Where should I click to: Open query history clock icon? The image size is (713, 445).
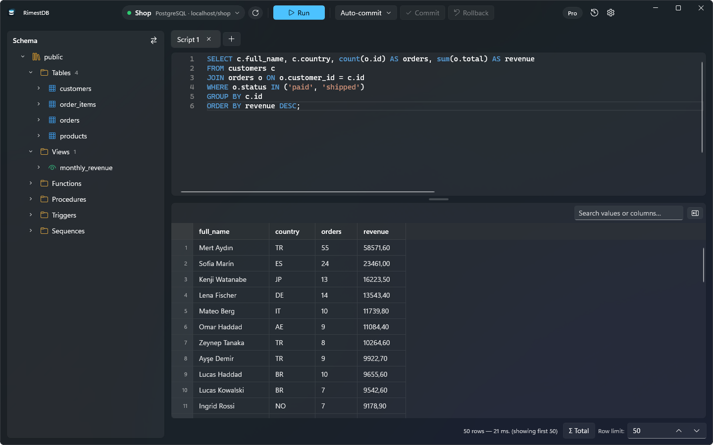(595, 13)
